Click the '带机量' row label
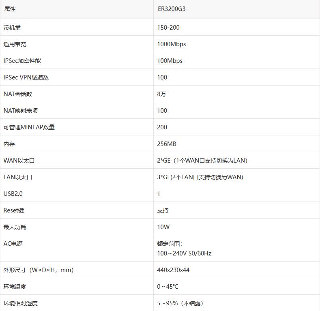The height and width of the screenshot is (311, 320). click(x=12, y=28)
